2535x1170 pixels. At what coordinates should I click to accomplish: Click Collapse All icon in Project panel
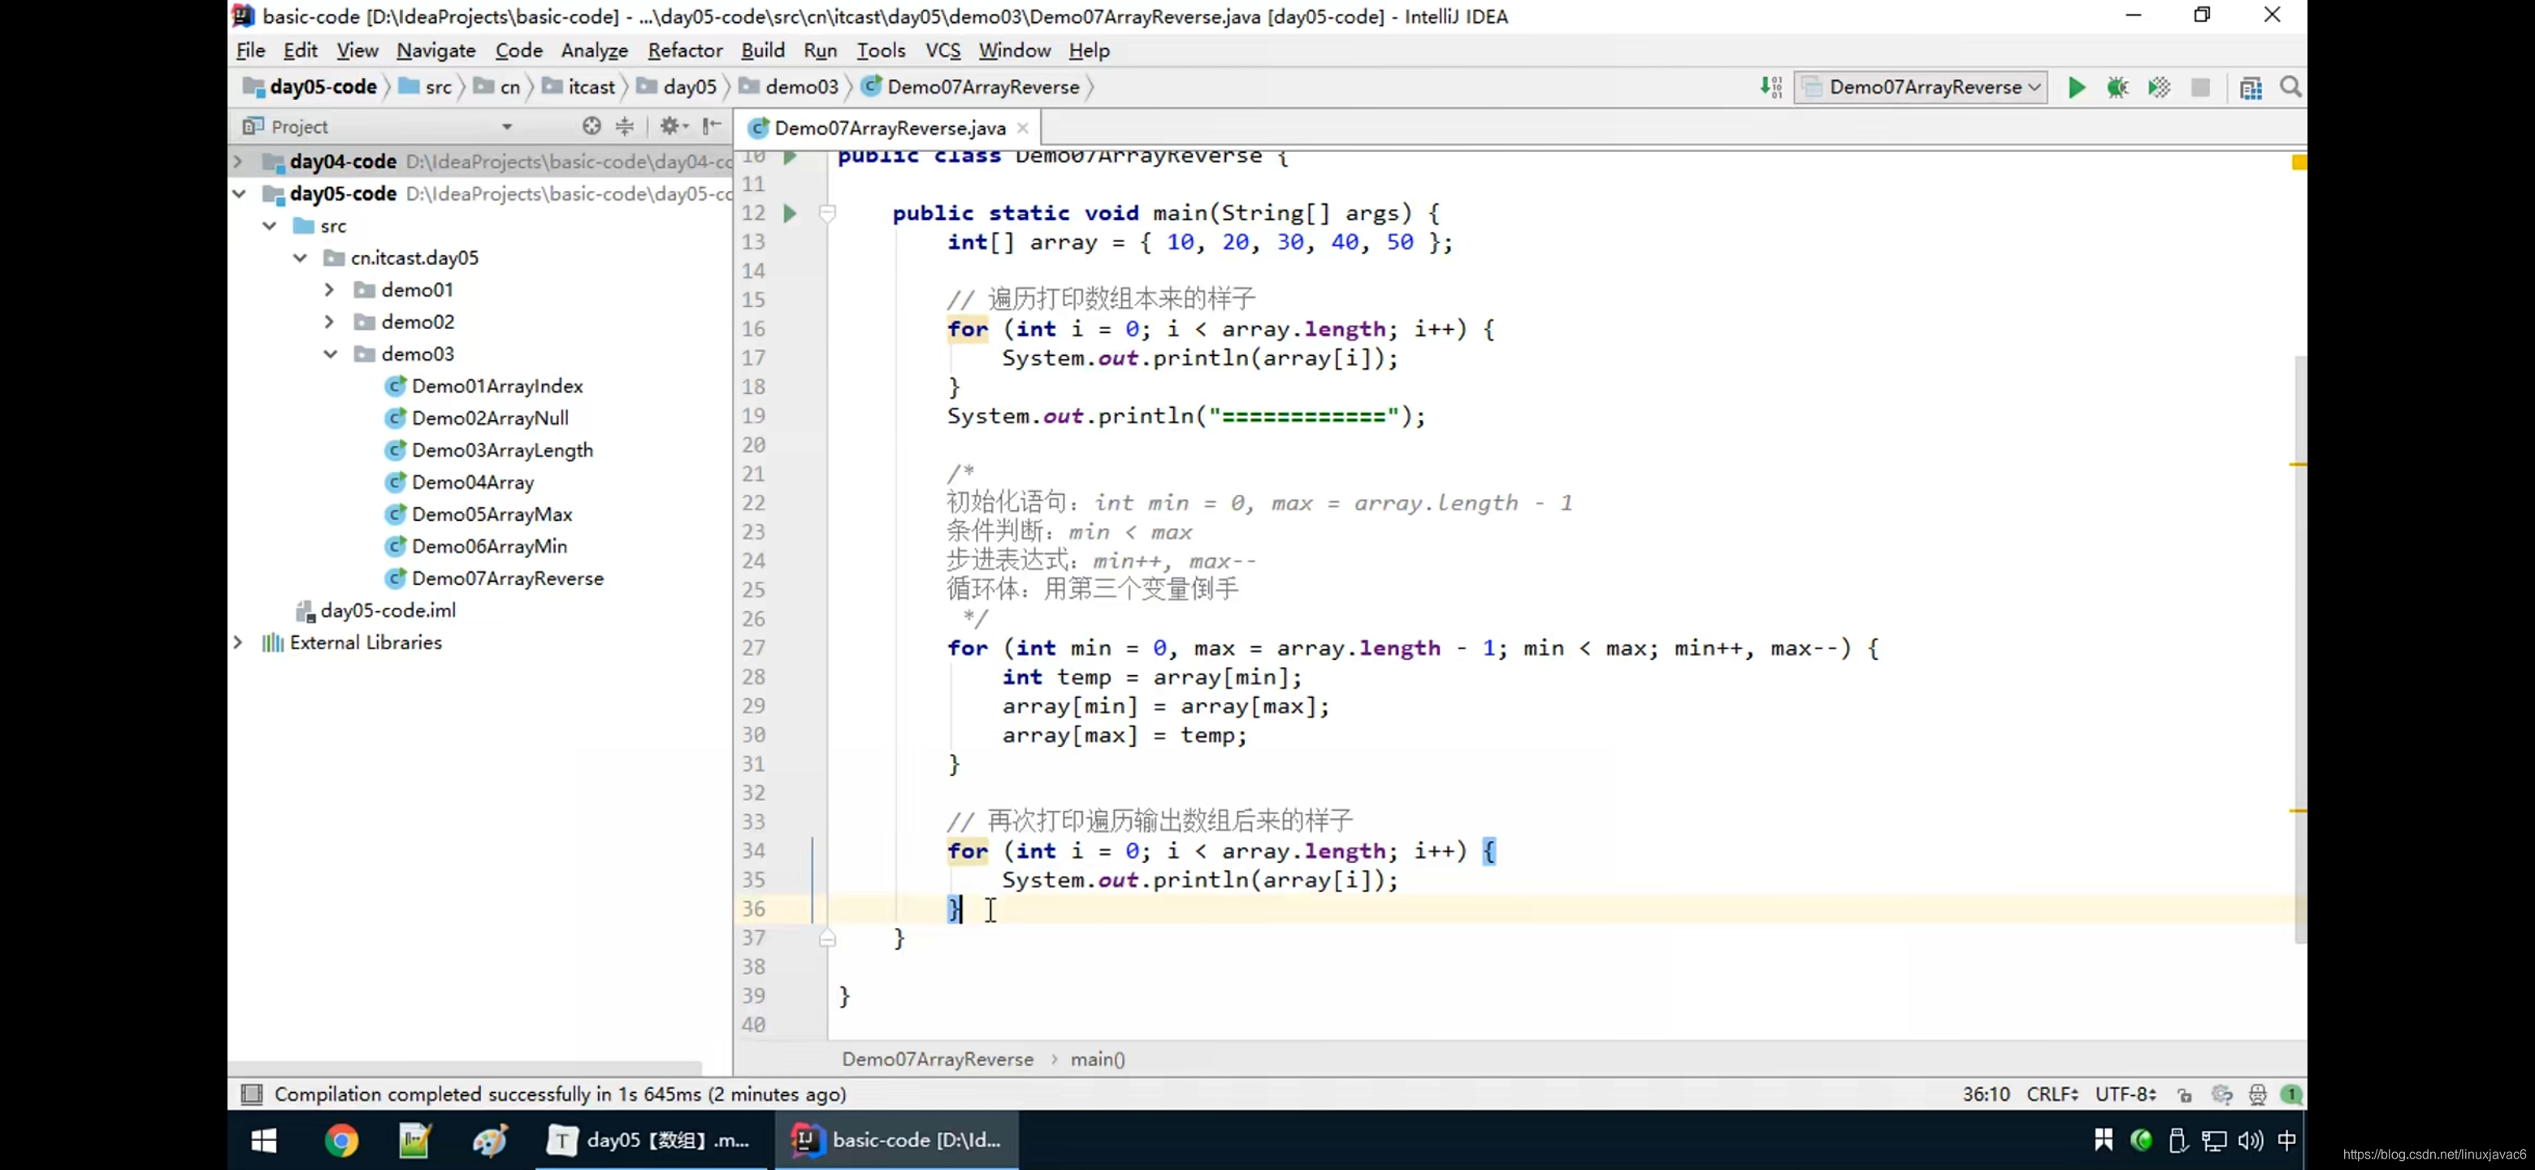coord(625,126)
